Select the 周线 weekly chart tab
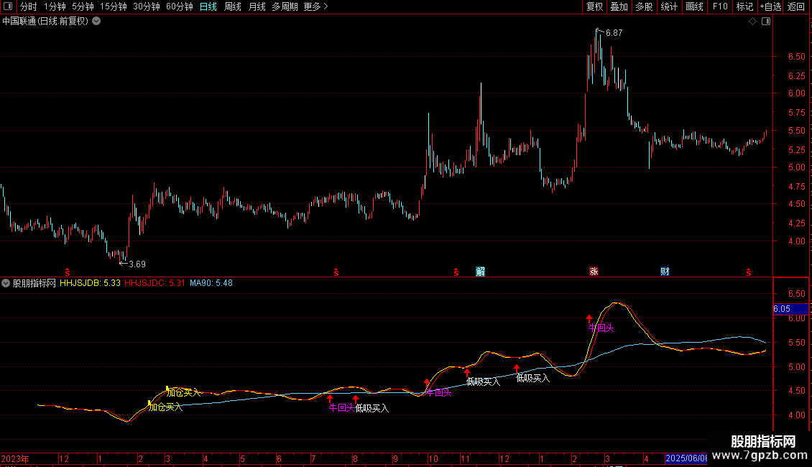The image size is (812, 467). (x=233, y=6)
